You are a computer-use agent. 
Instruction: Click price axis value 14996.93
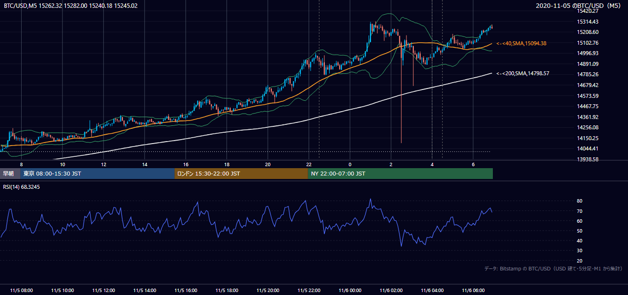click(x=588, y=53)
